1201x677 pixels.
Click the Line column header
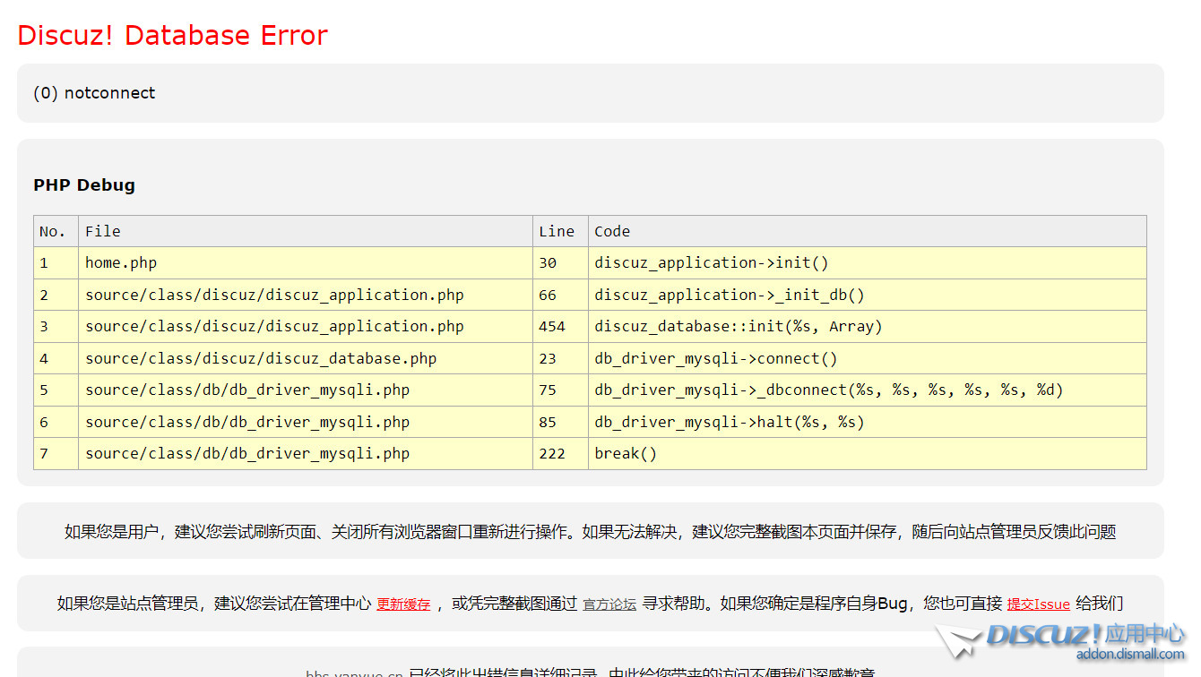click(557, 231)
